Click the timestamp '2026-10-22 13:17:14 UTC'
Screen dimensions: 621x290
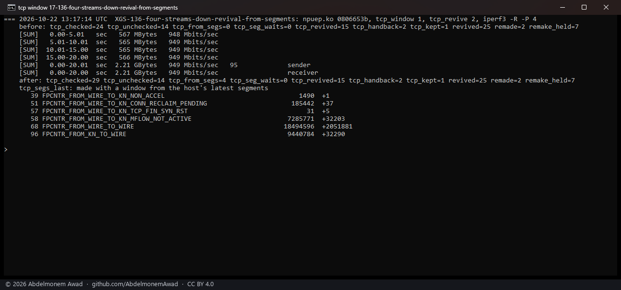pyautogui.click(x=63, y=19)
